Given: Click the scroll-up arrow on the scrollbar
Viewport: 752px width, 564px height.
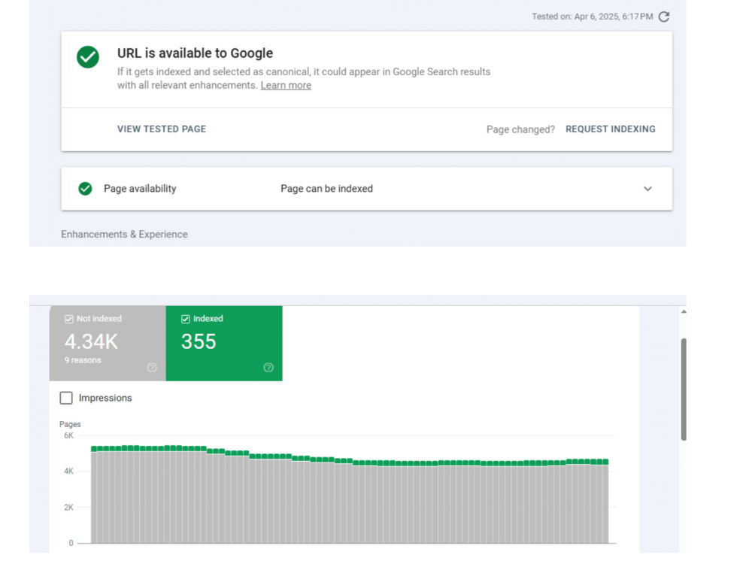Looking at the screenshot, I should [684, 312].
